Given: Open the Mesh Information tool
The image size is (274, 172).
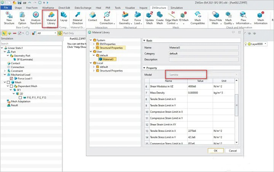Looking at the screenshot, I should [x=260, y=17].
